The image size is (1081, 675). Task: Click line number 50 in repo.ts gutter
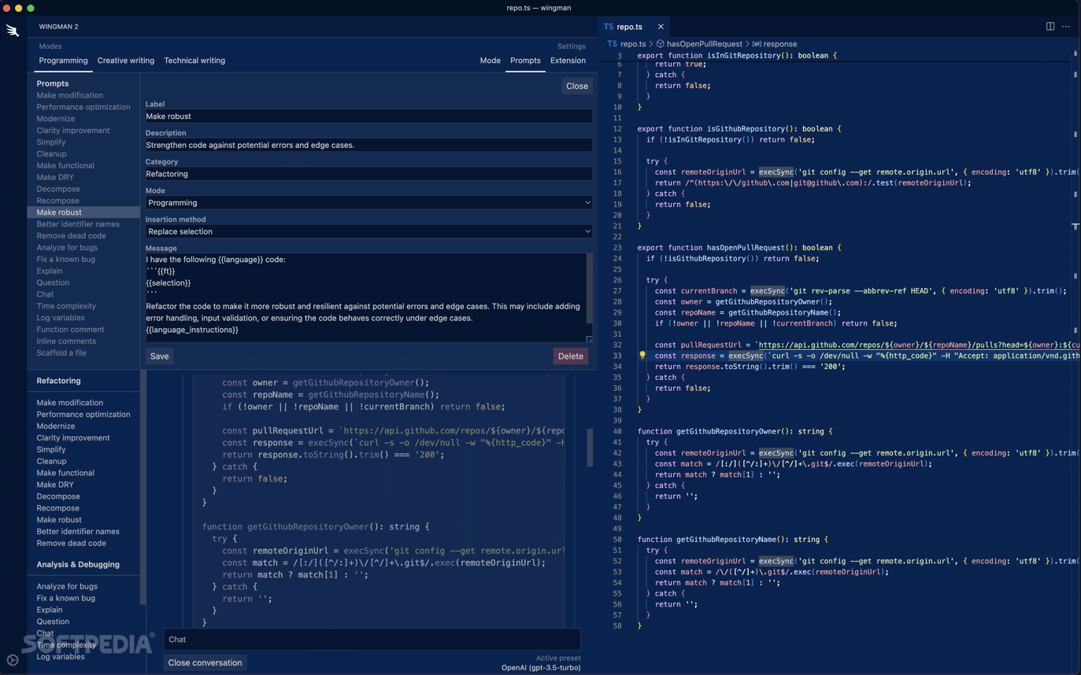coord(618,540)
